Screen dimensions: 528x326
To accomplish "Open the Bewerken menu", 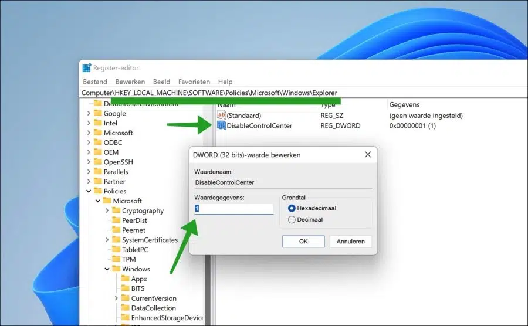I will click(130, 81).
